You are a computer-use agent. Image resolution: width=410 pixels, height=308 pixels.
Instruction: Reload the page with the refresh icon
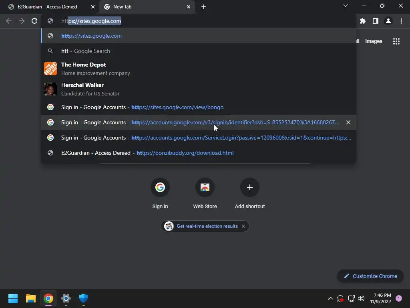coord(34,21)
